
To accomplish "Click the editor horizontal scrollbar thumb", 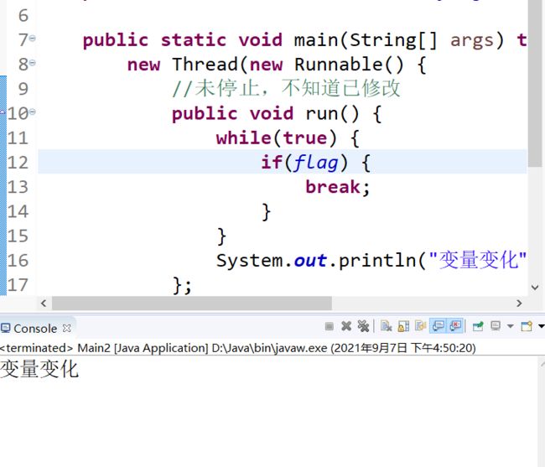I will coord(192,304).
